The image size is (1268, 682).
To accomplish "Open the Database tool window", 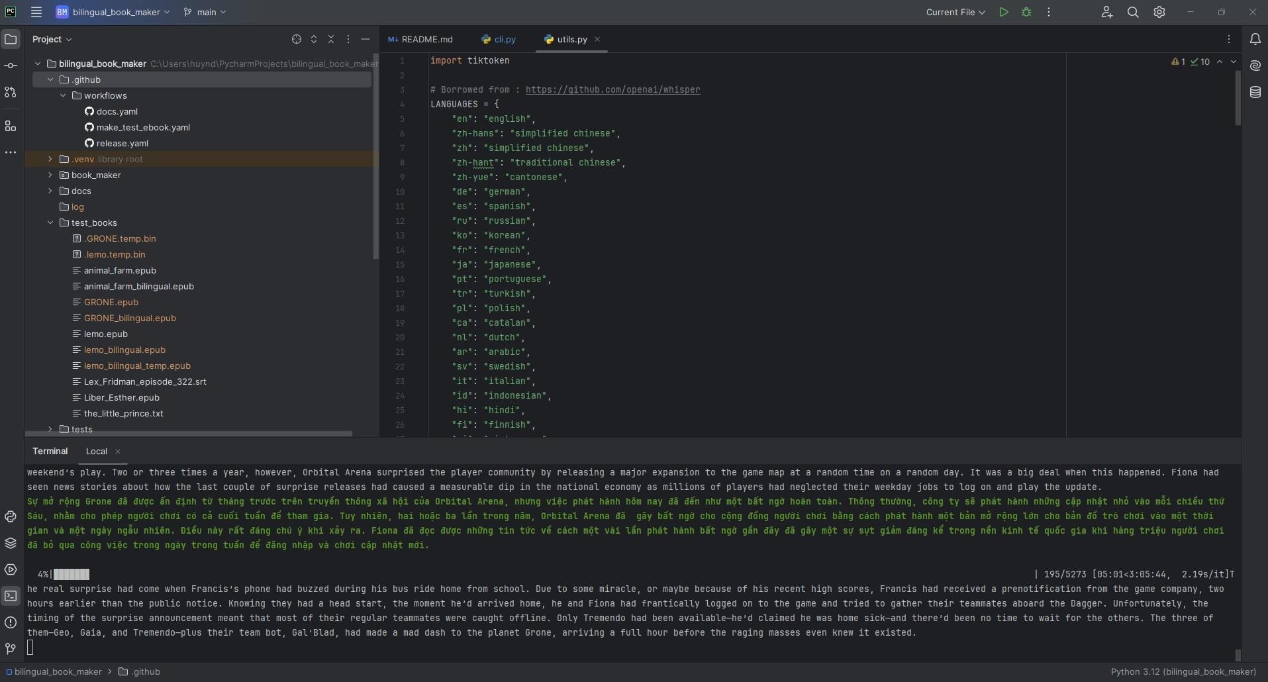I will pos(1255,92).
